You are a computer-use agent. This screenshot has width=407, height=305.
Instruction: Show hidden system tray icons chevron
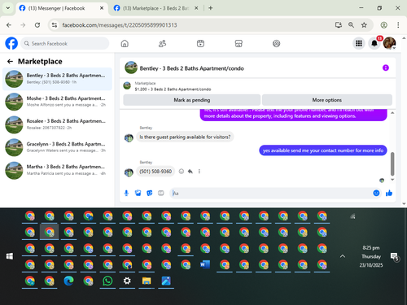(x=343, y=256)
